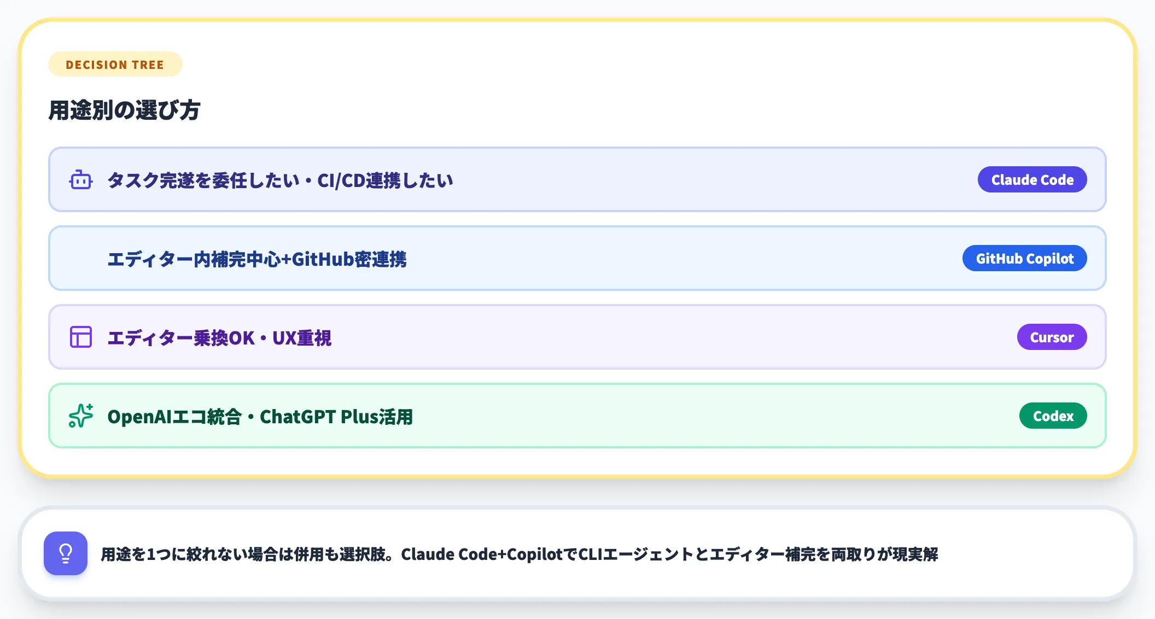Click the text エディター内補完中心+GitHub密連携
This screenshot has height=619, width=1155.
(x=257, y=259)
